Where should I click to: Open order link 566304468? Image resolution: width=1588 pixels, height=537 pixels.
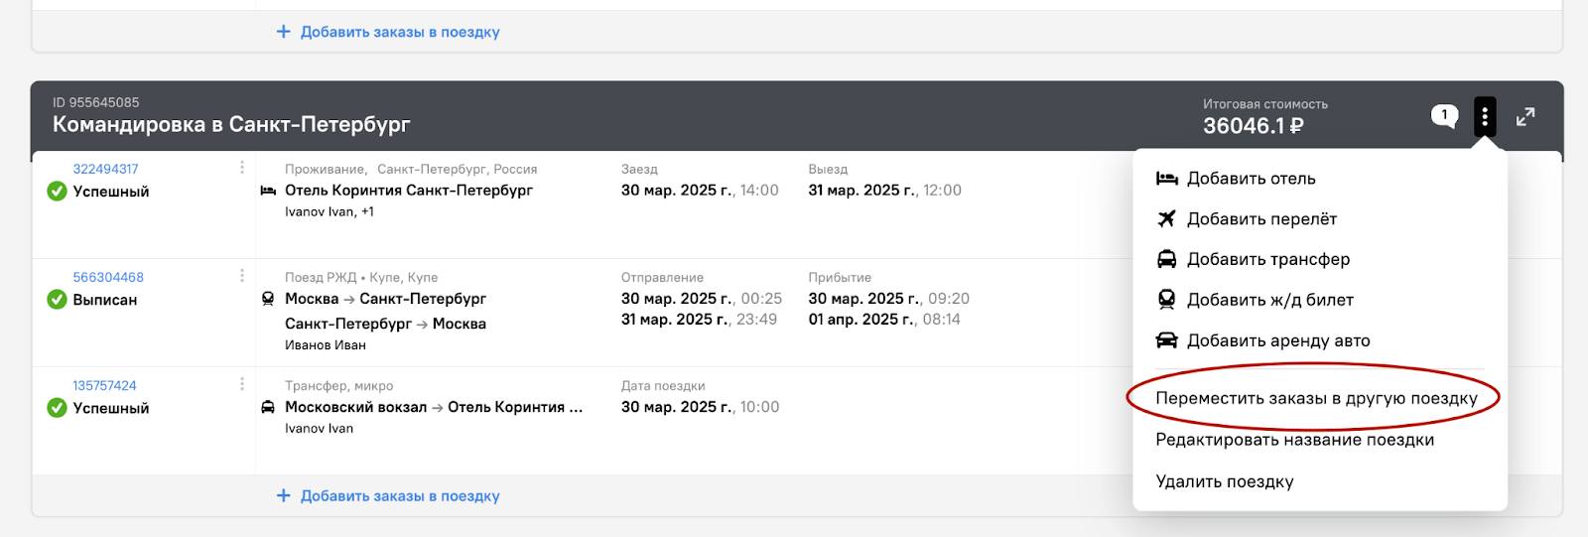click(x=108, y=277)
